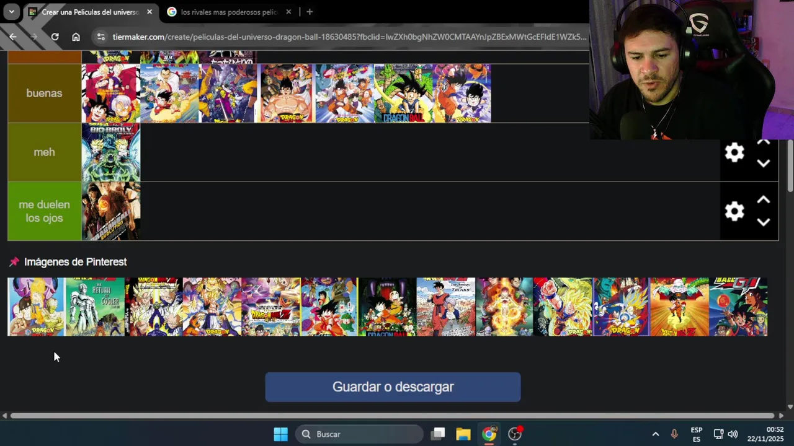Click the pin icon beside Imágenes de Pinterest
794x446 pixels.
click(14, 262)
